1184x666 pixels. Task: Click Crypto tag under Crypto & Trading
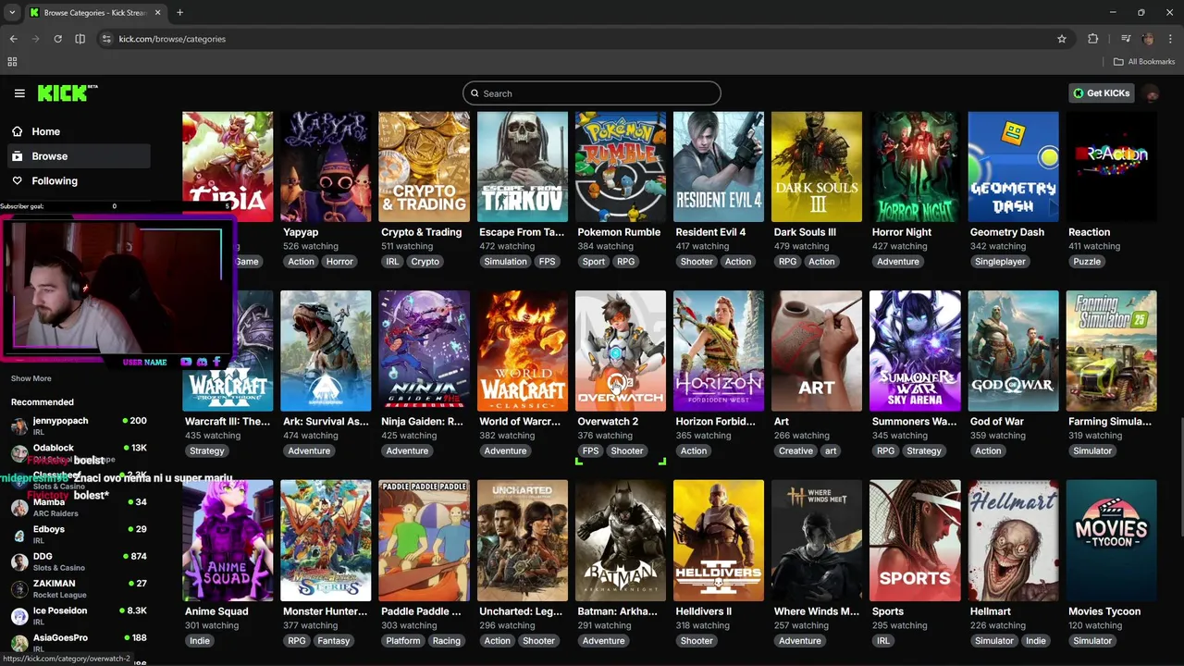[425, 262]
